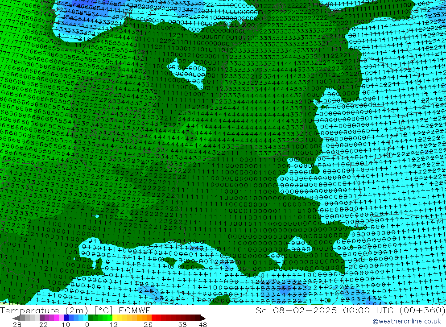Click the Sa 08-02-2025 date text
Image resolution: width=446 pixels, height=327 pixels.
[296, 310]
